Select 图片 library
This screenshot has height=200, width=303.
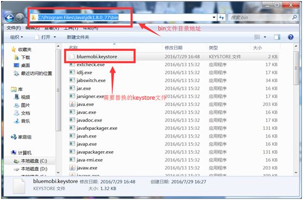(26, 105)
